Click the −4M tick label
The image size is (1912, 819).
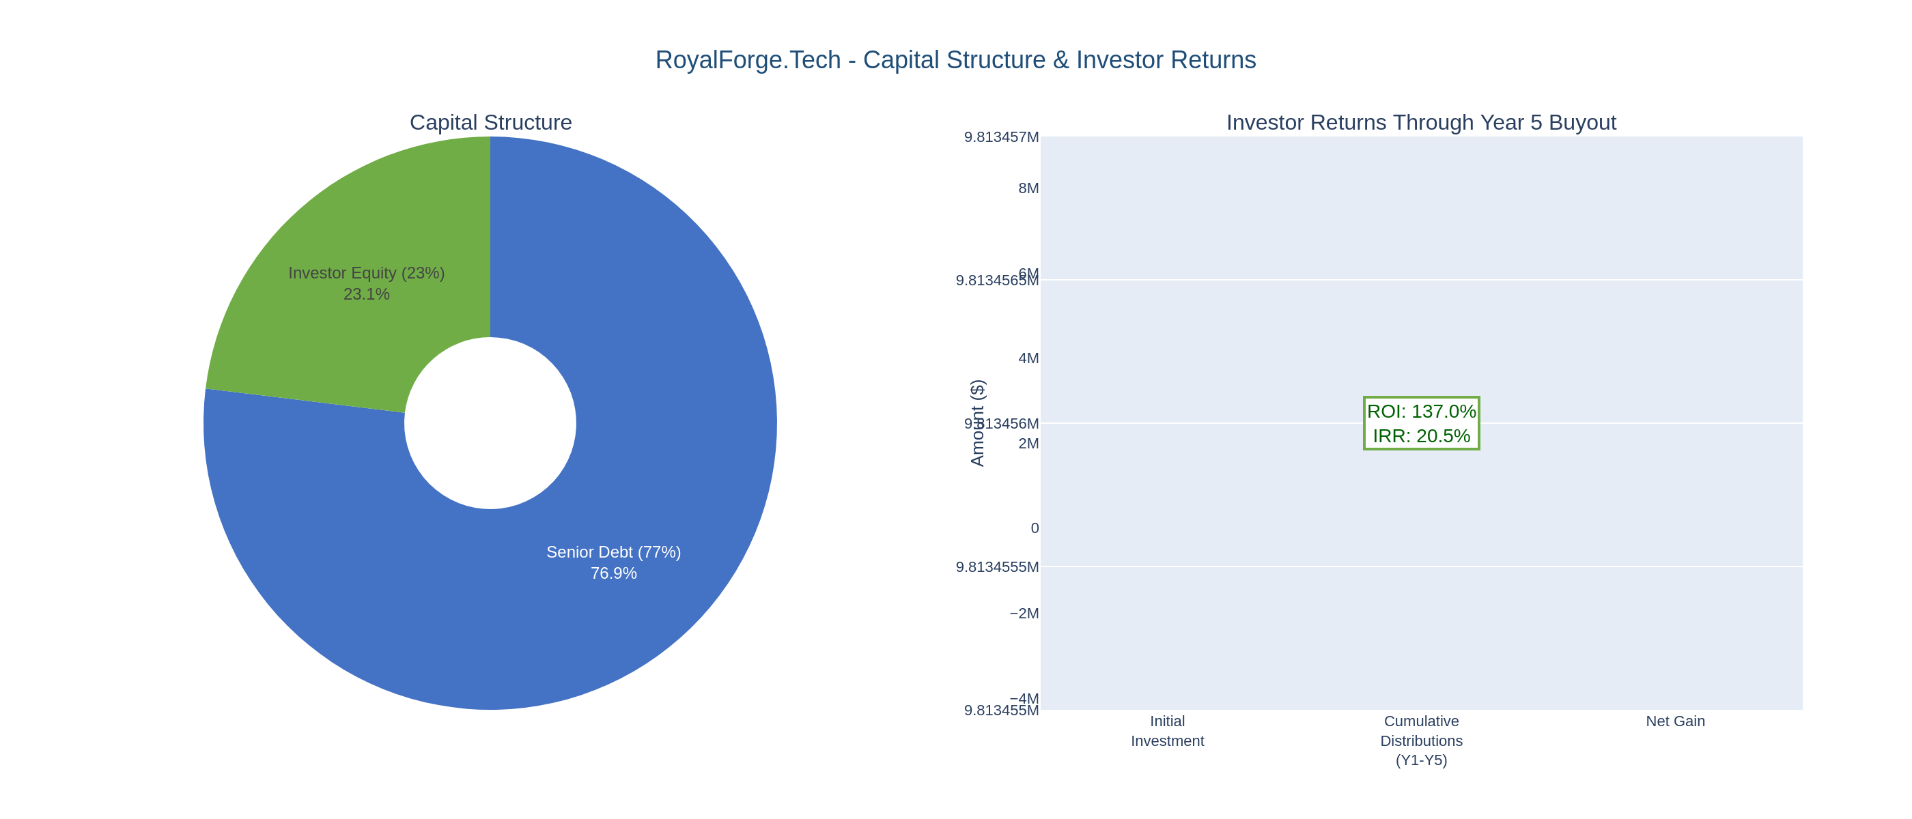1022,698
